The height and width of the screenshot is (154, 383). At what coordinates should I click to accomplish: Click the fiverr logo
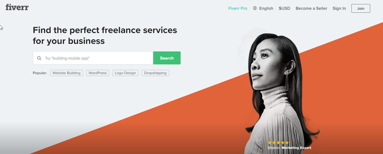point(17,7)
